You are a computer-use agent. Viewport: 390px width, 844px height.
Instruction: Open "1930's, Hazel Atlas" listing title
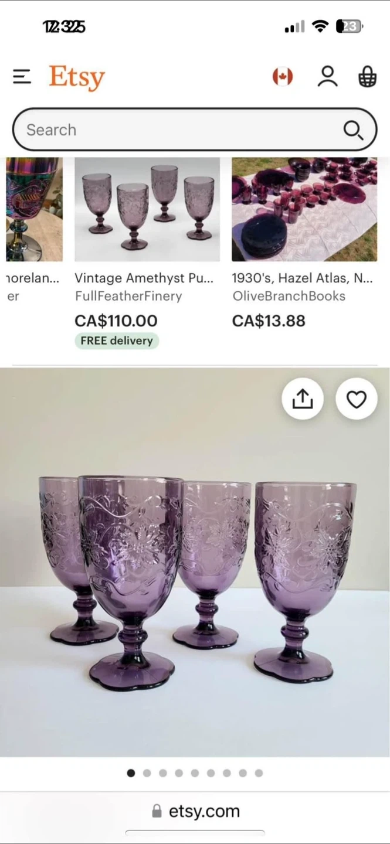click(302, 278)
